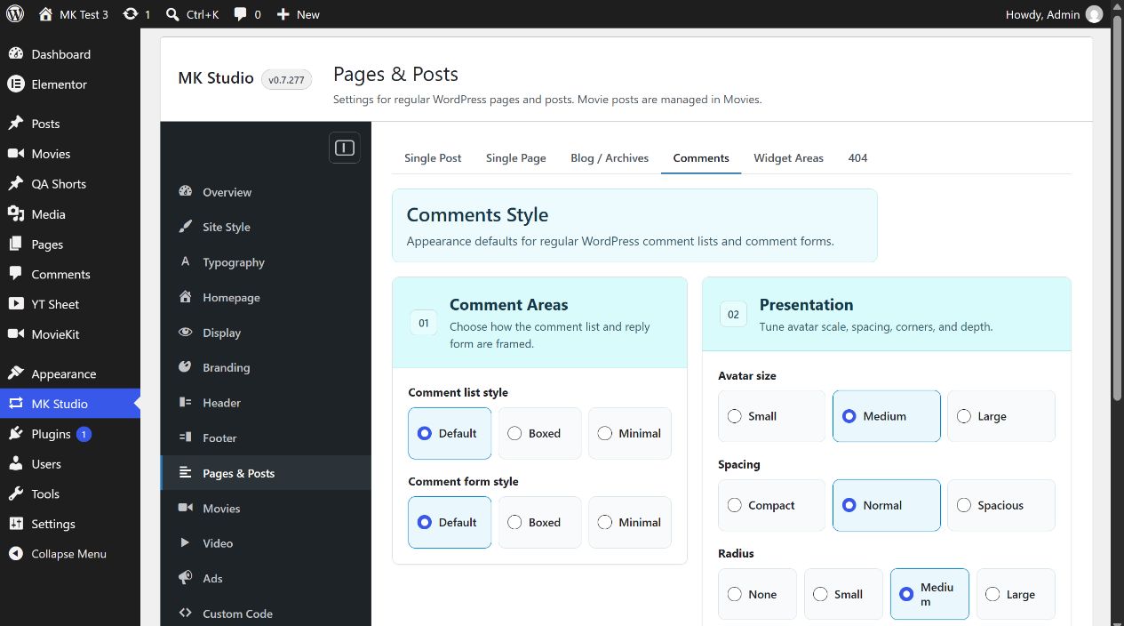The image size is (1124, 626).
Task: Choose Small avatar size
Action: (x=772, y=416)
